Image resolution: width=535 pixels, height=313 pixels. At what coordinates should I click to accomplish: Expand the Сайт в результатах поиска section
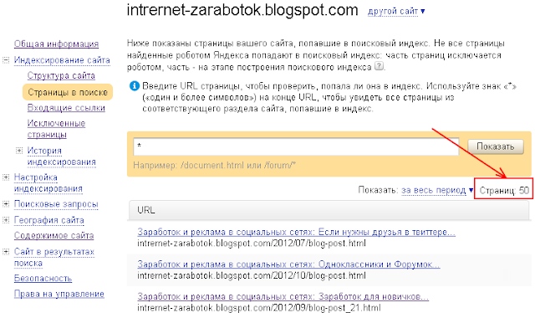pos(6,252)
